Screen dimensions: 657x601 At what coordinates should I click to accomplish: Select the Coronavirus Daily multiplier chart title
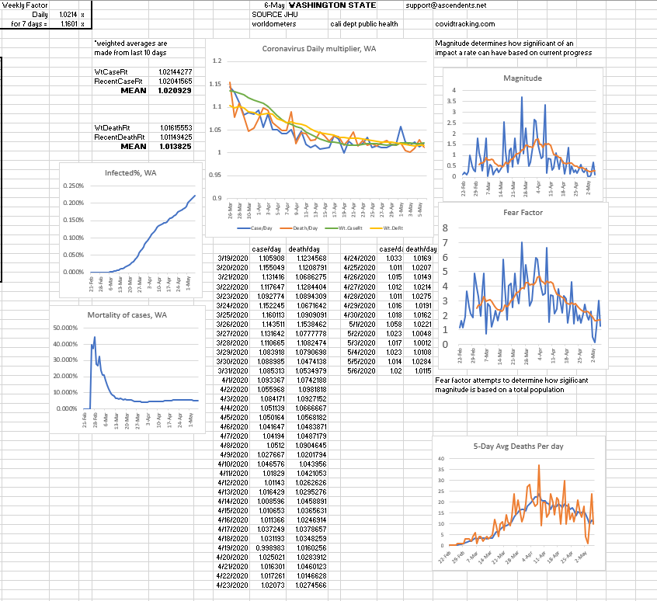pos(319,48)
